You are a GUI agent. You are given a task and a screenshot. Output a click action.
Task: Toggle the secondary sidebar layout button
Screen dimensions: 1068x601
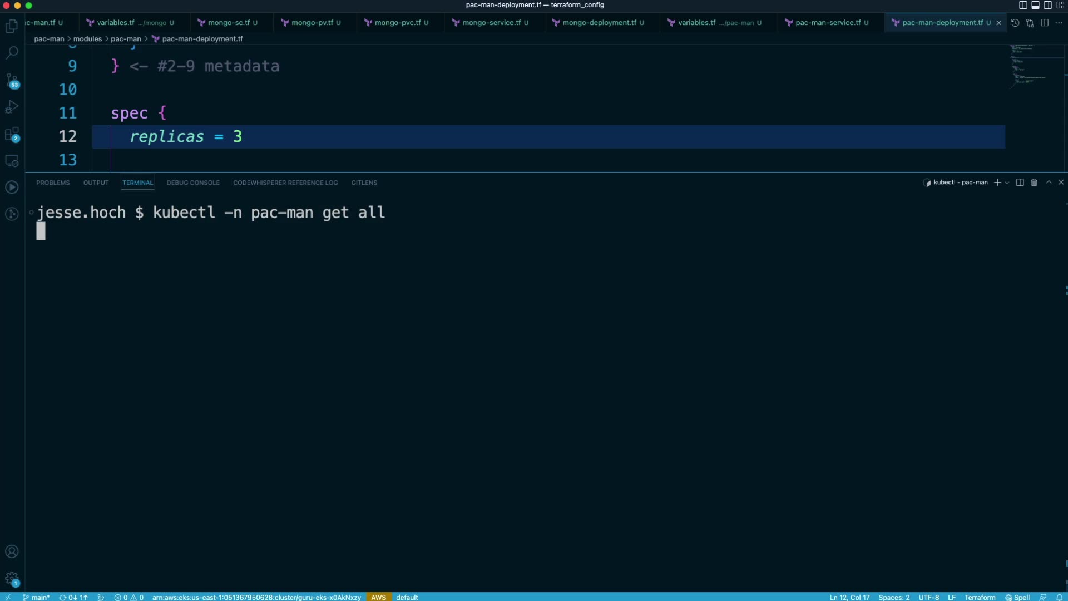point(1047,5)
